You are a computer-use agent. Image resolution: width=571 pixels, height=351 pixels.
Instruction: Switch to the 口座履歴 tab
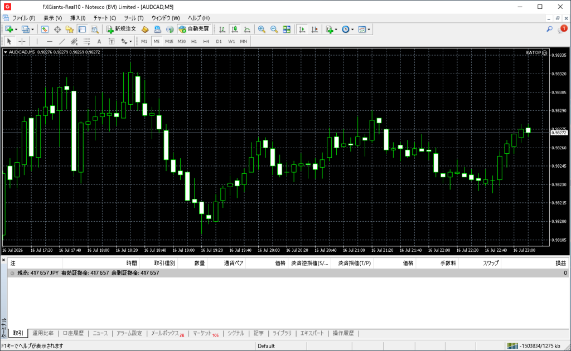click(73, 333)
